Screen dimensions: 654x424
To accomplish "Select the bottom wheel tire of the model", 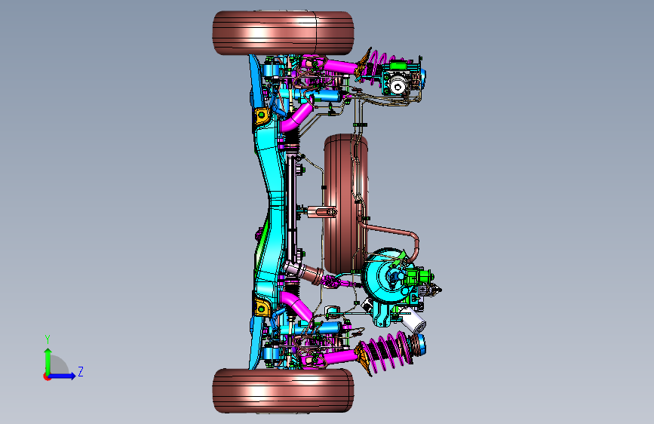I will coord(283,391).
